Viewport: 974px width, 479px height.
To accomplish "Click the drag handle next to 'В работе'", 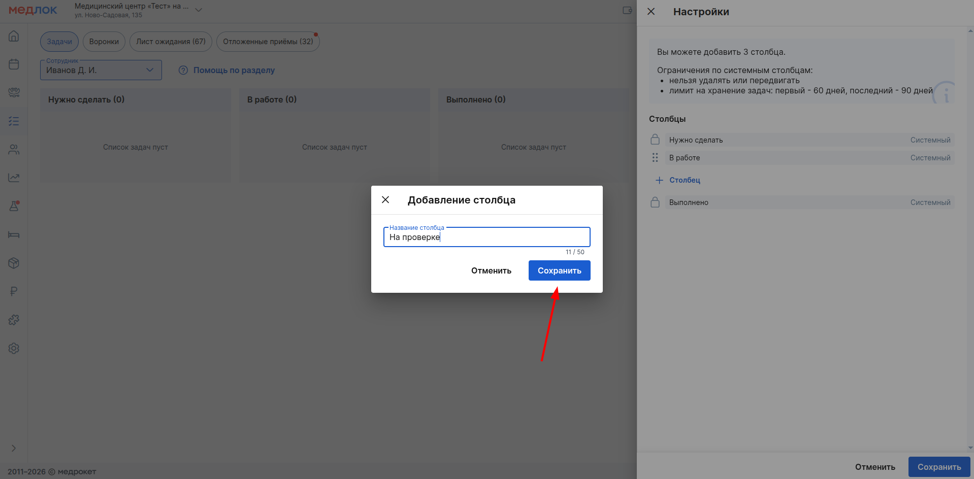I will point(655,158).
